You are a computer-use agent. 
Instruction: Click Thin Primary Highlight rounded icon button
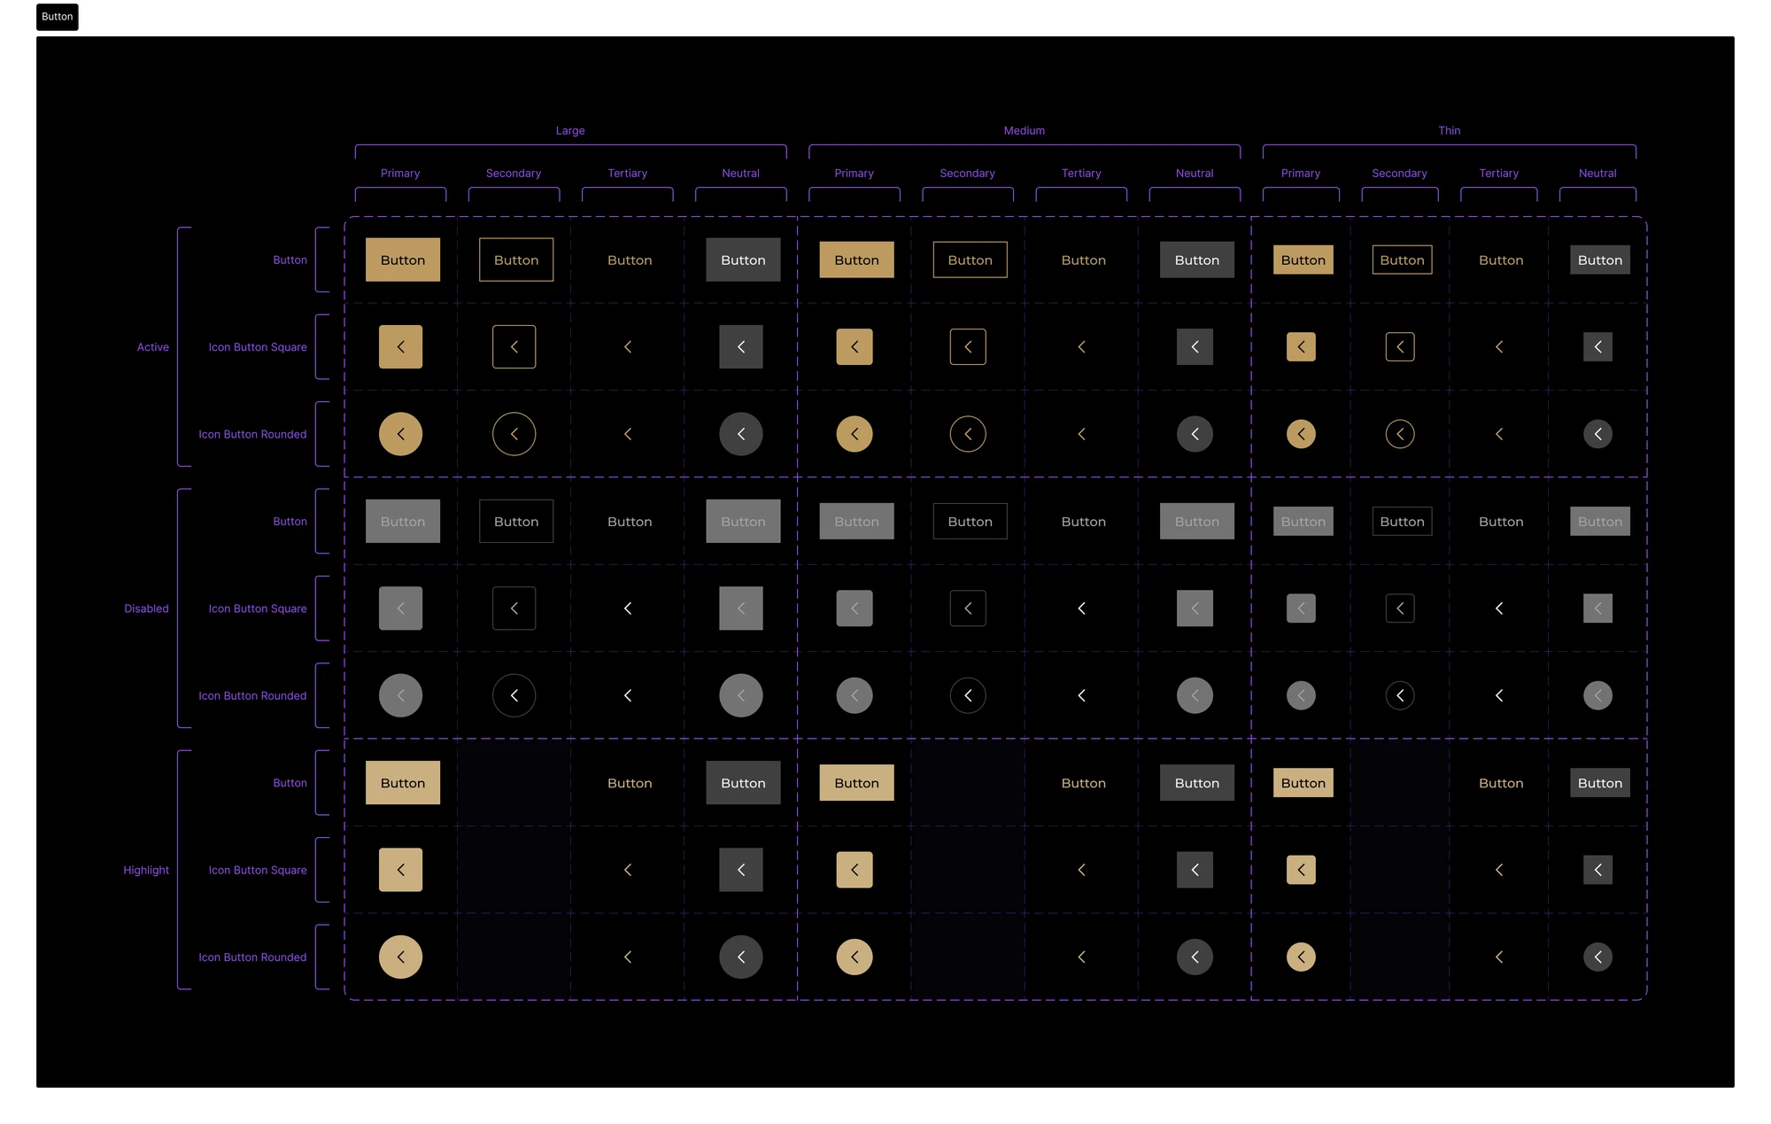pos(1301,957)
